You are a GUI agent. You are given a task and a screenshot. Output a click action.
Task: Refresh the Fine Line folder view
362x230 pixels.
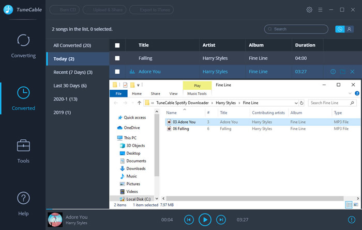click(301, 103)
